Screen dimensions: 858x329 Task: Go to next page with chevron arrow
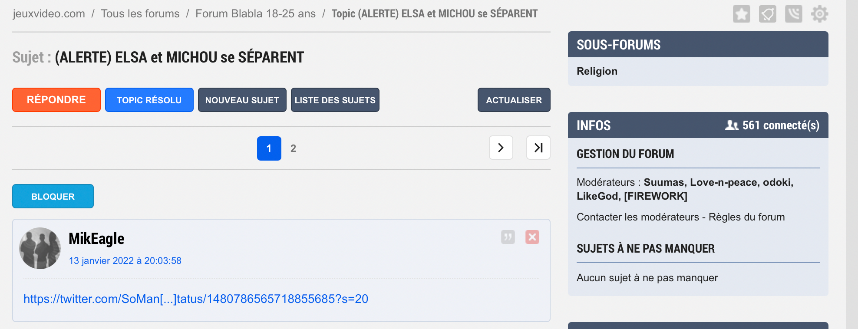click(x=501, y=148)
